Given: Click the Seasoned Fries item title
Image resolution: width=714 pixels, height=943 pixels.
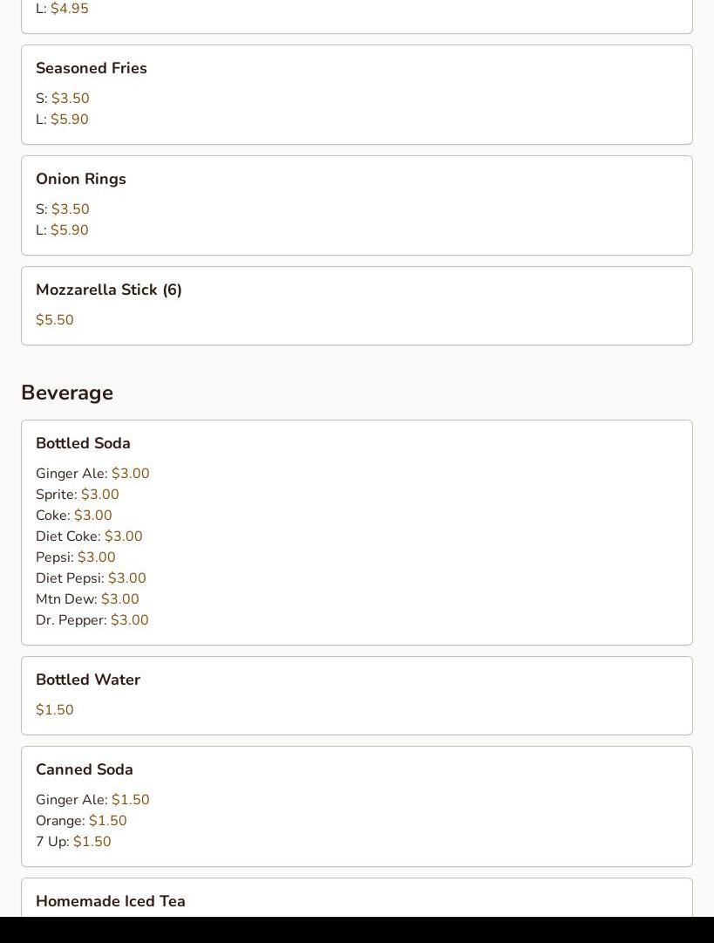Looking at the screenshot, I should coord(91,68).
